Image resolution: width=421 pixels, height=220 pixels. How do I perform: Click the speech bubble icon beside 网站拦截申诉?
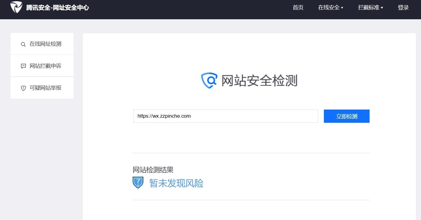point(23,66)
